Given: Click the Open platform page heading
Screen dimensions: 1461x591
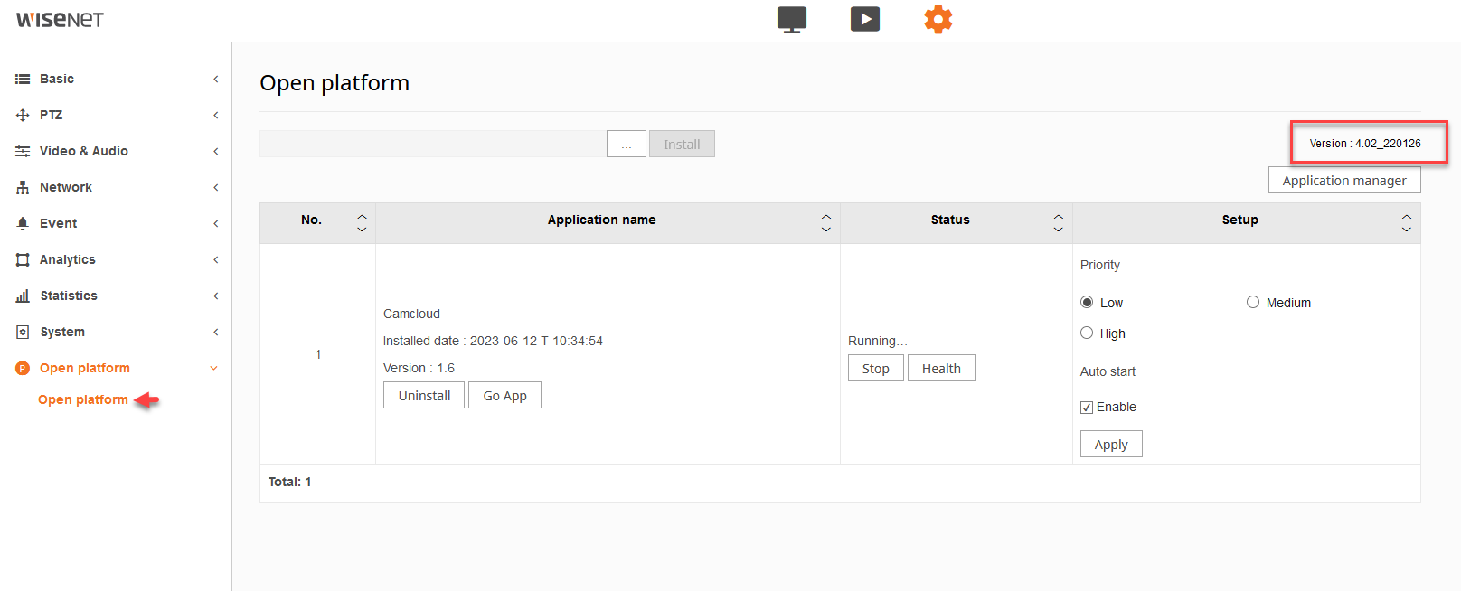Looking at the screenshot, I should tap(335, 83).
